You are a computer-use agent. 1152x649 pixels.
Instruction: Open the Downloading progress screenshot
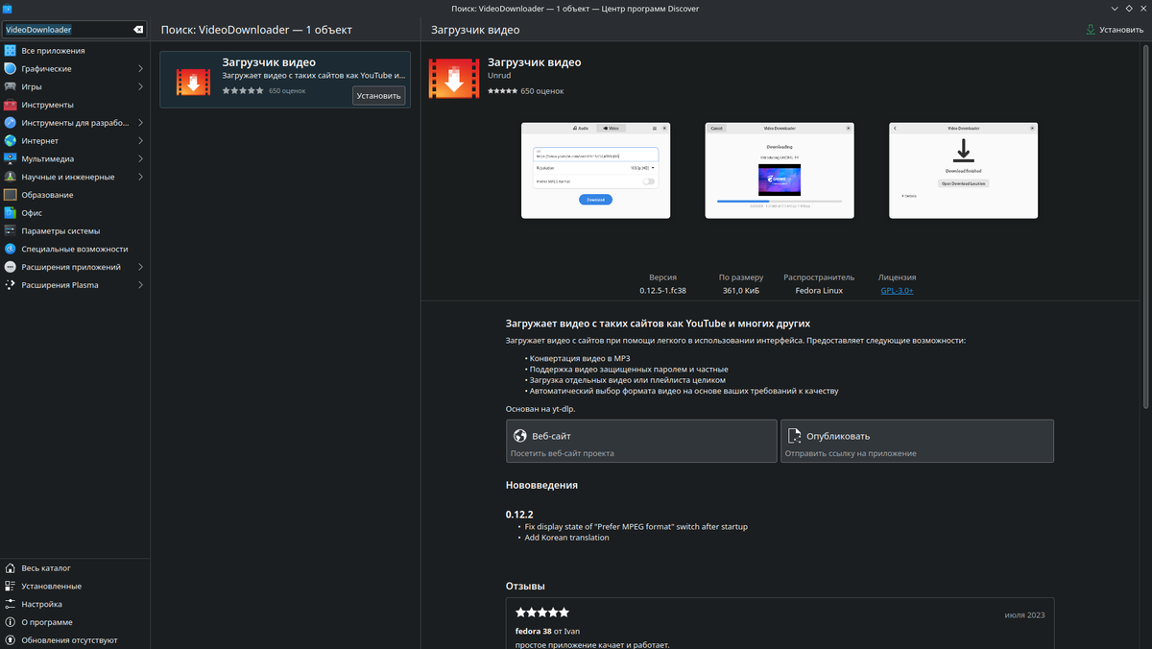(x=780, y=170)
